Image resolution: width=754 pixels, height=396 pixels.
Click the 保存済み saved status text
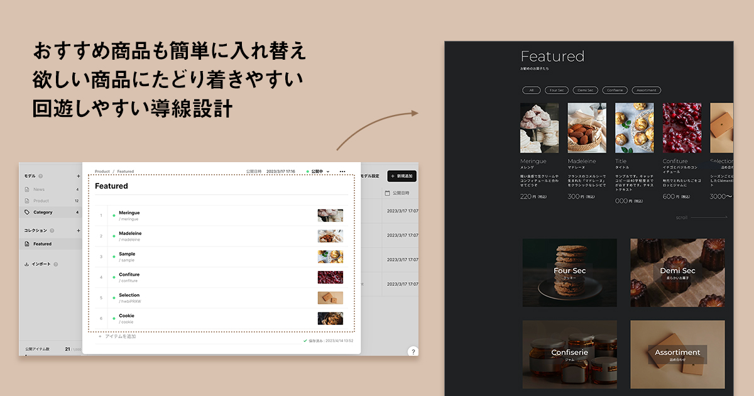[x=328, y=341]
